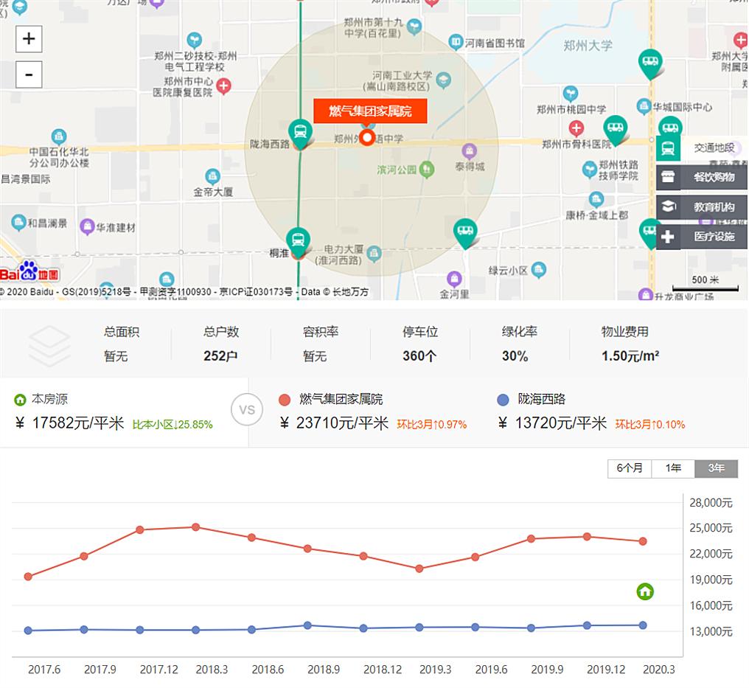This screenshot has height=688, width=749.
Task: Click the 燃气集团家属院 label on the map
Action: coord(371,111)
